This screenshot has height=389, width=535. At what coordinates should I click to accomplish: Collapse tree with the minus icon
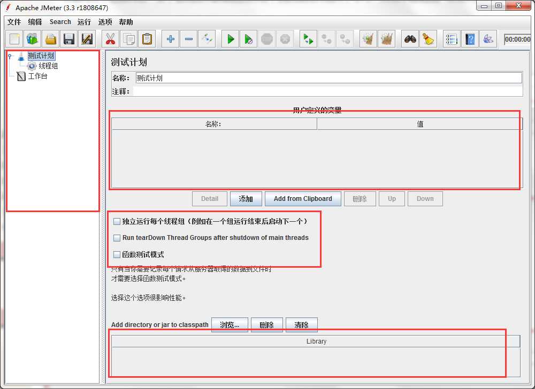[x=189, y=39]
